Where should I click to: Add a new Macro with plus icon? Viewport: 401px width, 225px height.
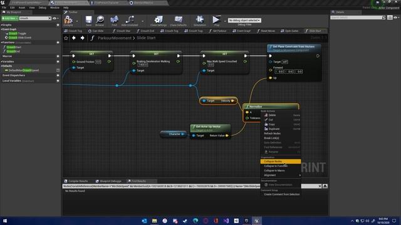point(58,56)
